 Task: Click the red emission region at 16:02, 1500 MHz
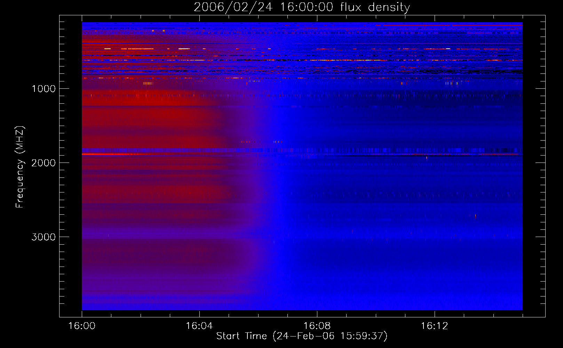pos(141,126)
